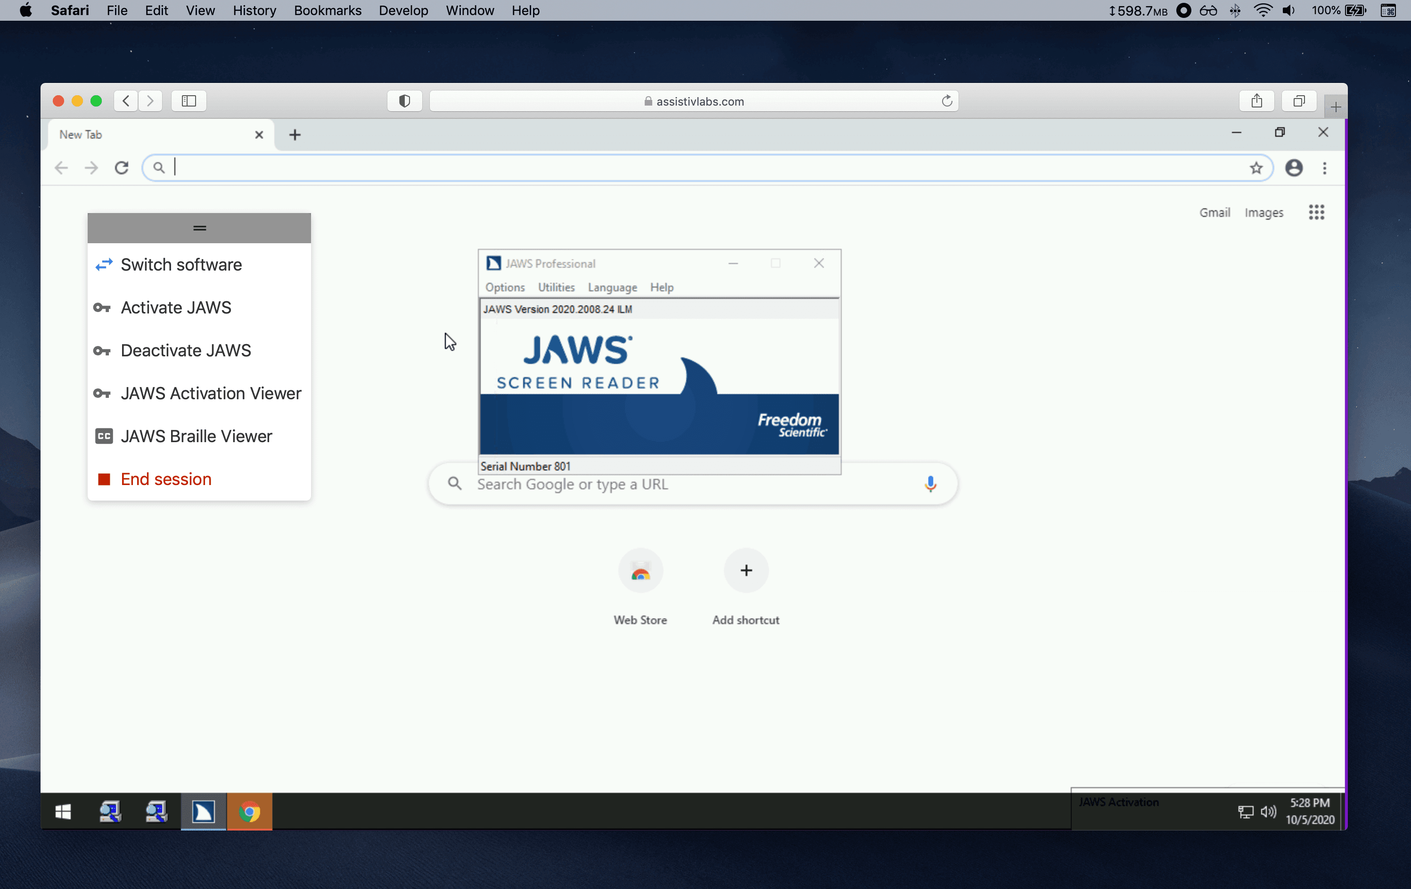Choose Deactivate JAWS
Viewport: 1411px width, 889px height.
coord(199,350)
